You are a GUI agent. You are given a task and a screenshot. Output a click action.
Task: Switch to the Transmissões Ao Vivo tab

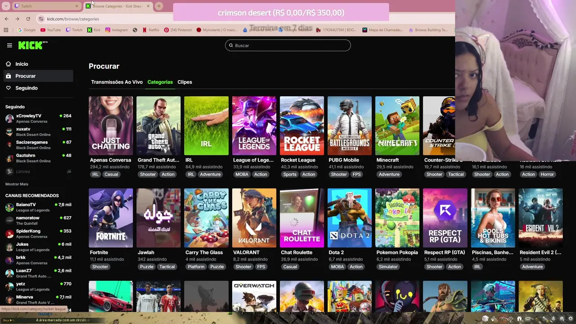point(117,82)
